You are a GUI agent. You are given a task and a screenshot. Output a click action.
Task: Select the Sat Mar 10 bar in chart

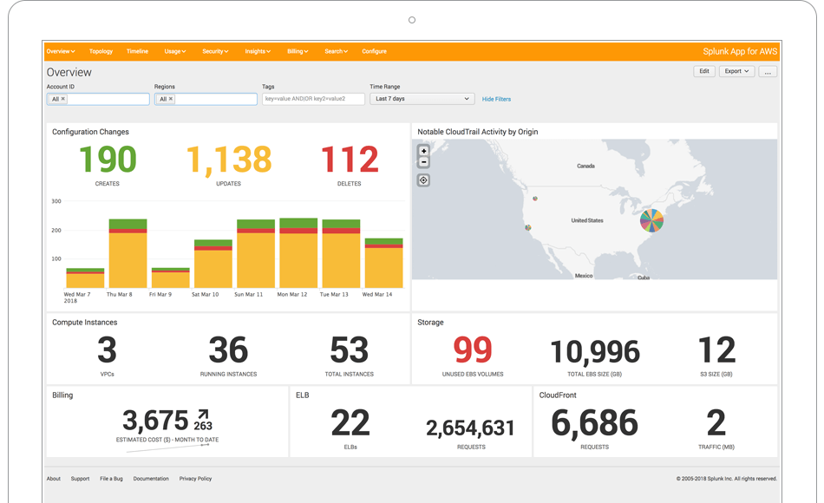click(x=213, y=264)
